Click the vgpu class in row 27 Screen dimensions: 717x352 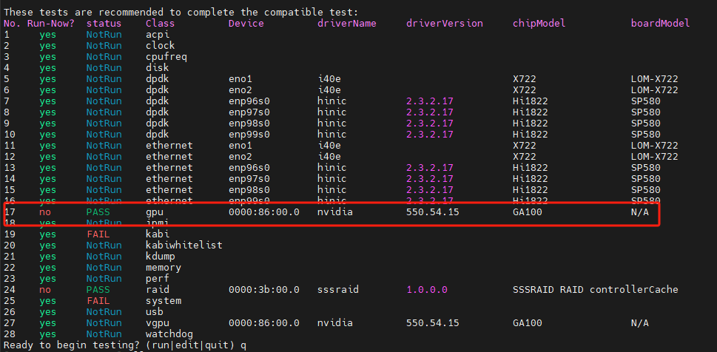(x=157, y=322)
